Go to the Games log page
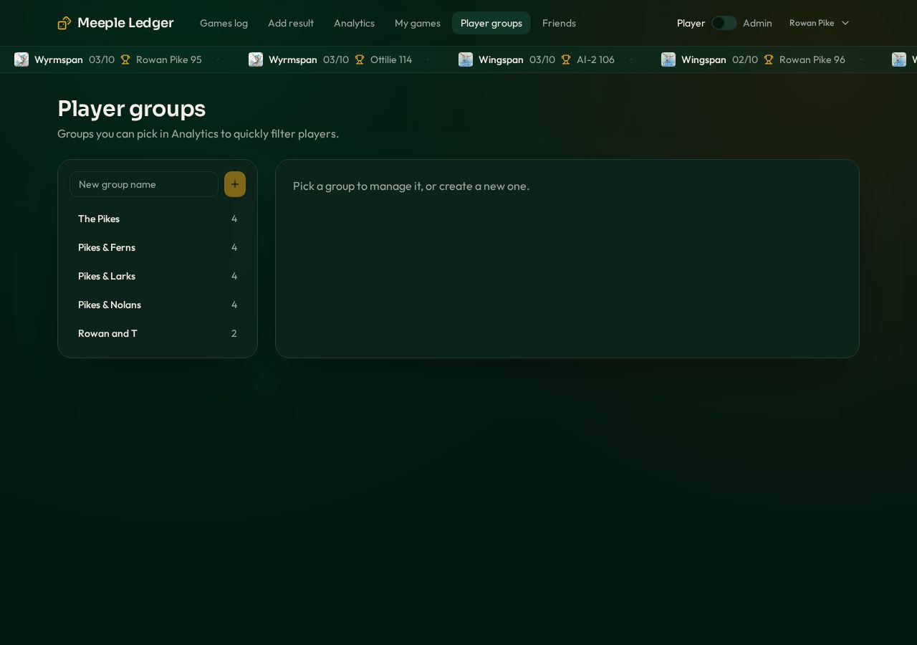 point(224,23)
